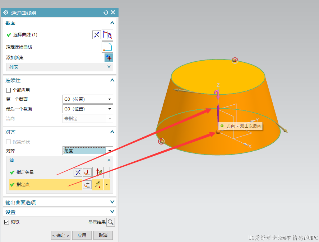Click the curve selection icon in 截面
The image size is (319, 242).
point(107,35)
